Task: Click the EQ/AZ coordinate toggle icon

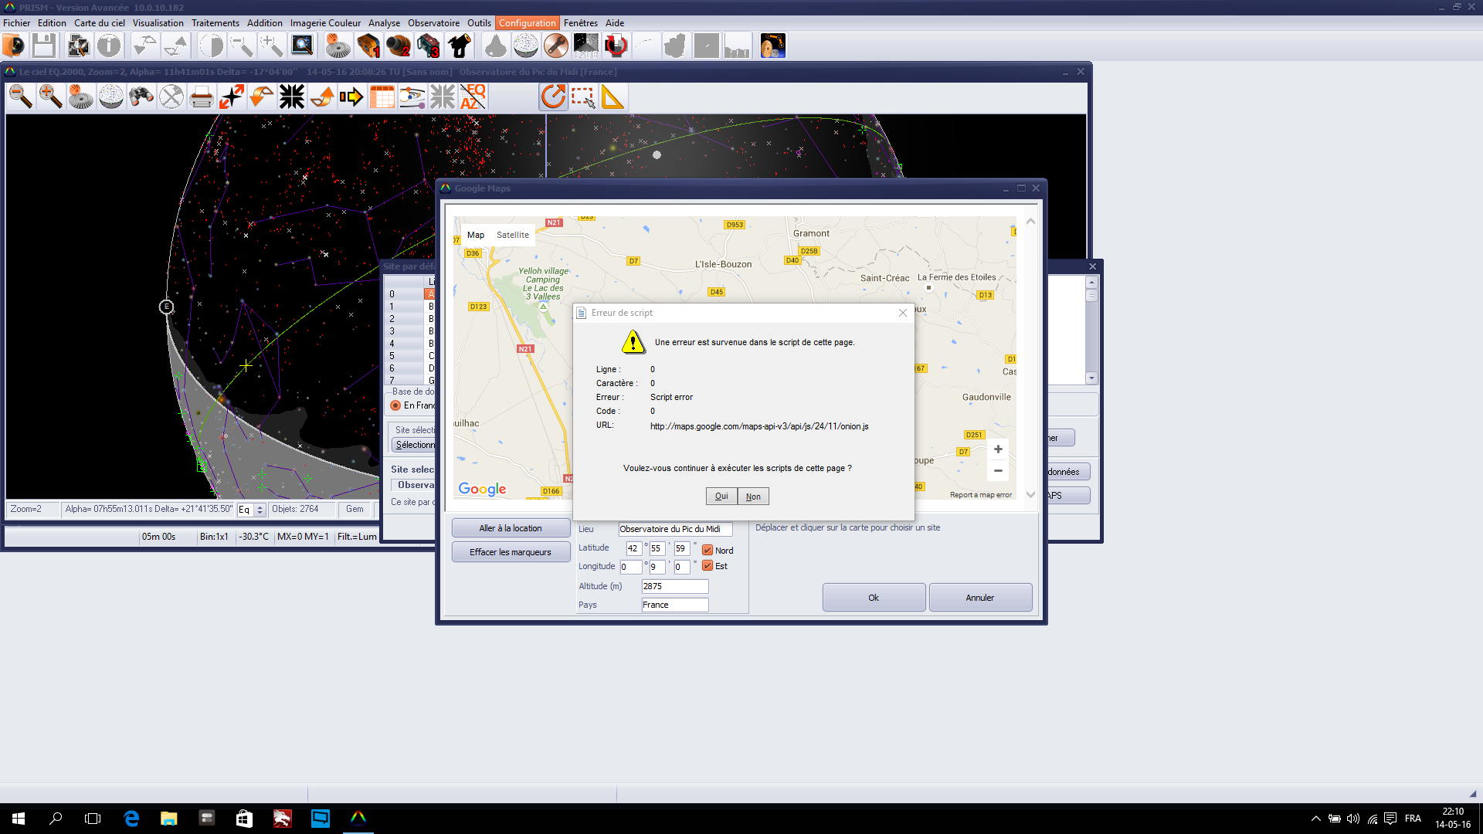Action: click(473, 97)
